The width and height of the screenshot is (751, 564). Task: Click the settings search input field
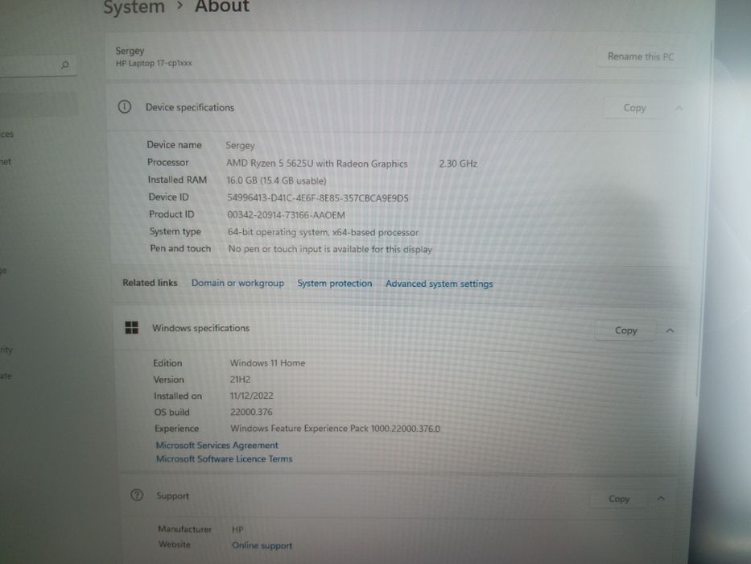tap(37, 64)
